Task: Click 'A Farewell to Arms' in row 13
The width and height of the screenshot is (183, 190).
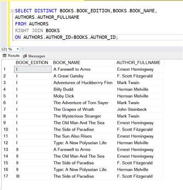Action: click(x=83, y=150)
